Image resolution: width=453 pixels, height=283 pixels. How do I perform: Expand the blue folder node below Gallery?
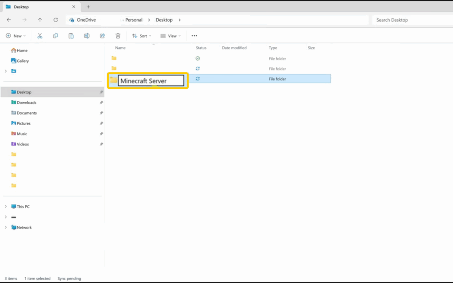[x=6, y=71]
